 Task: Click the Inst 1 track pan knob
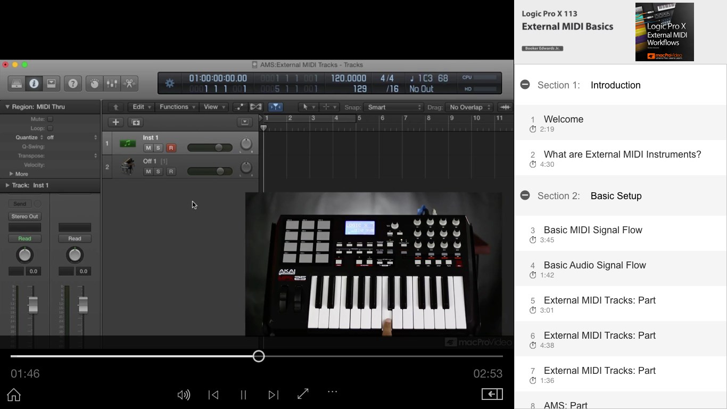point(246,144)
